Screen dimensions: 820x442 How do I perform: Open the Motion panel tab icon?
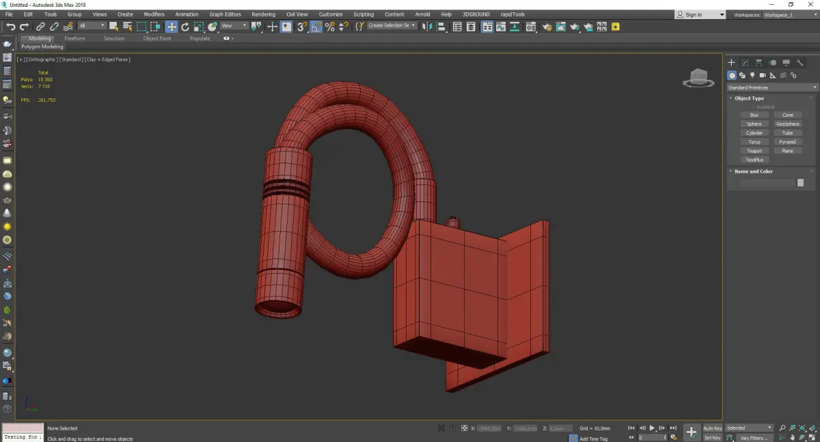772,63
